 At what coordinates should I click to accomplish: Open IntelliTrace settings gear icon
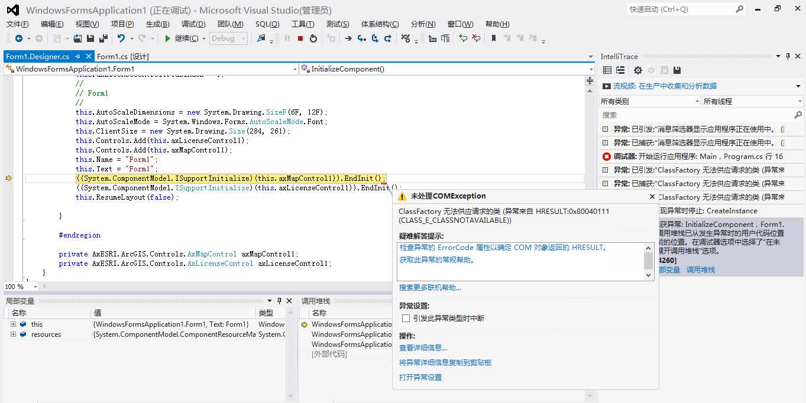[638, 70]
